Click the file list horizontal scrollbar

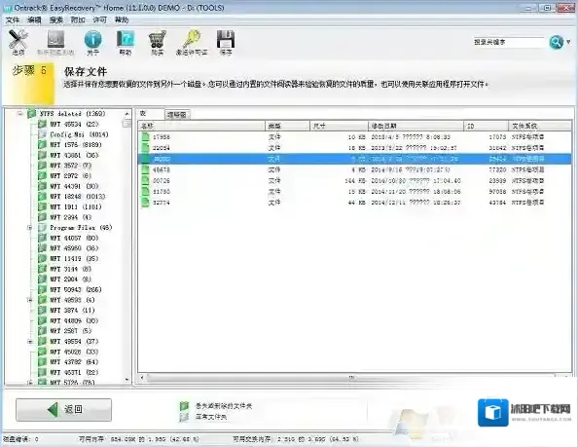(x=352, y=377)
